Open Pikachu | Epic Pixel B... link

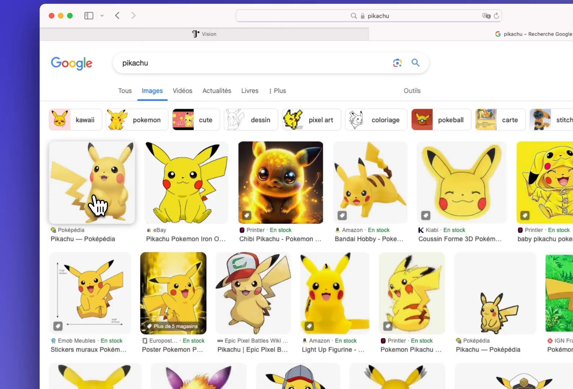[253, 350]
